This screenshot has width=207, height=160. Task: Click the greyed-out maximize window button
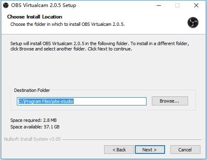(x=177, y=5)
